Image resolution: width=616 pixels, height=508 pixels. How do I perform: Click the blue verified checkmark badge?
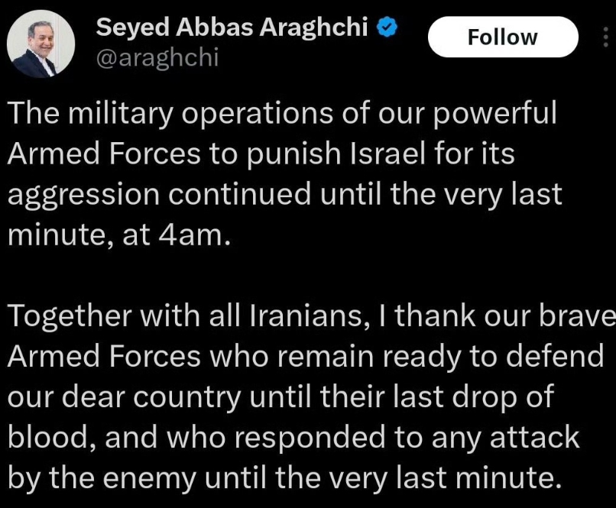pos(387,28)
